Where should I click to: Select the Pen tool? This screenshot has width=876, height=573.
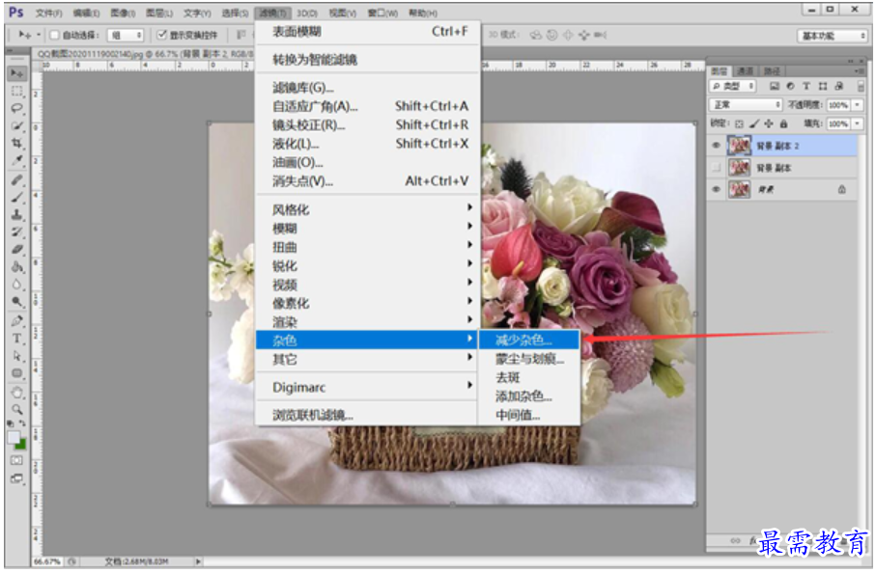17,321
